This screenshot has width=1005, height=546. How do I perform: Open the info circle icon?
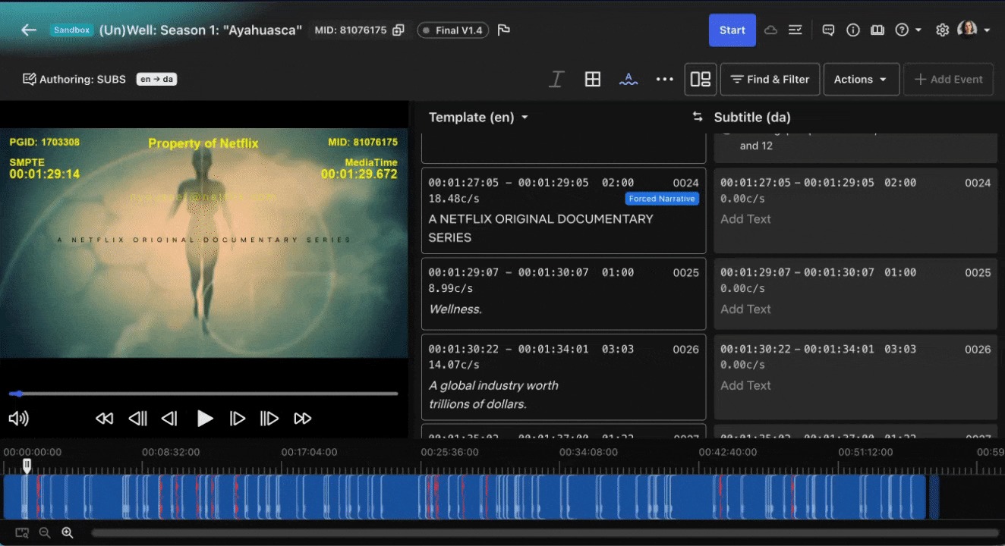click(x=853, y=30)
